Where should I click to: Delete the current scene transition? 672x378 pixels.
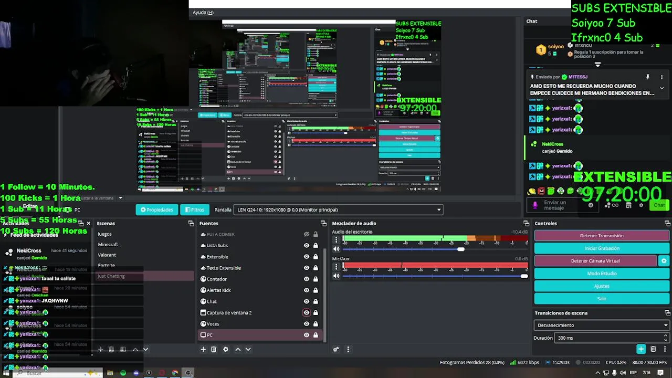[x=653, y=349]
